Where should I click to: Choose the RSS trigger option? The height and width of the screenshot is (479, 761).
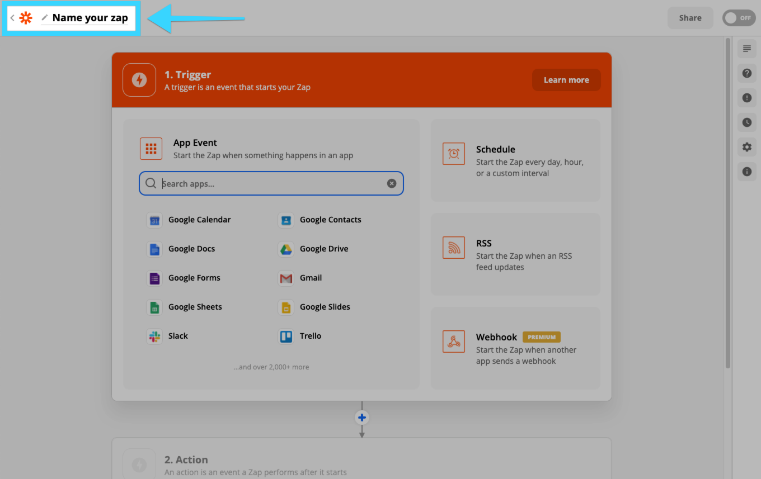pos(515,254)
